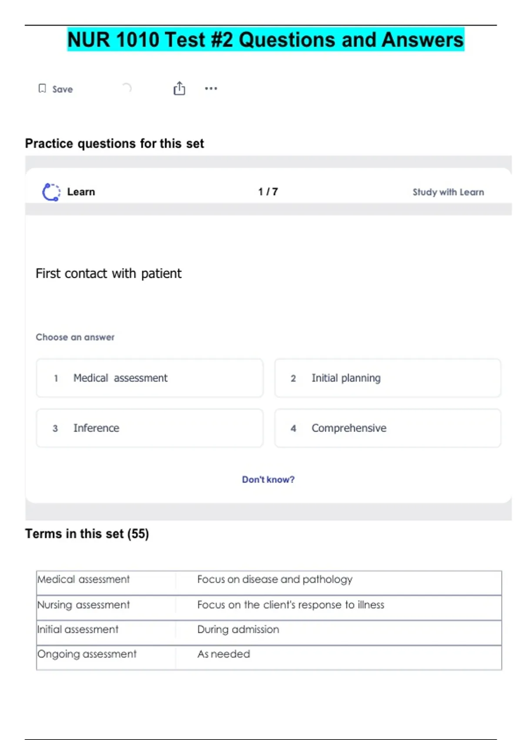Select answer 1 Medical assessment
The image size is (522, 740).
[150, 378]
